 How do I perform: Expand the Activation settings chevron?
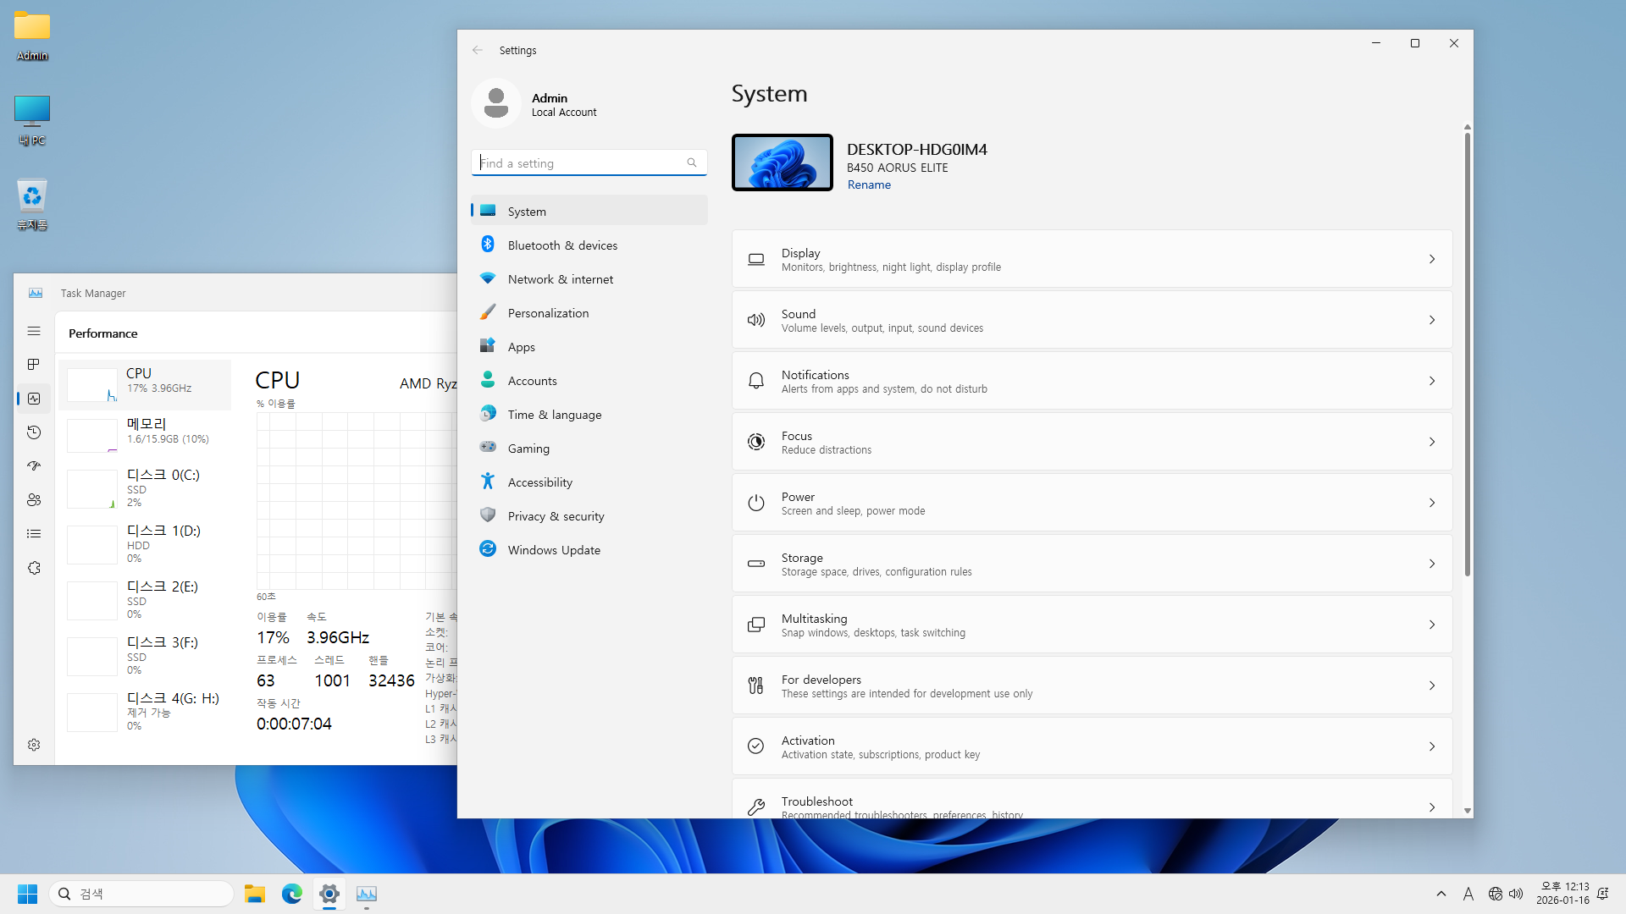click(x=1432, y=746)
